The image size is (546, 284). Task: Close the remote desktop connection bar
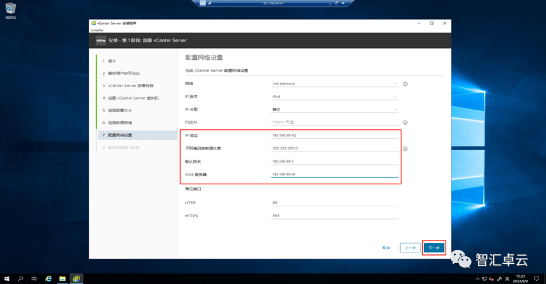(x=343, y=3)
